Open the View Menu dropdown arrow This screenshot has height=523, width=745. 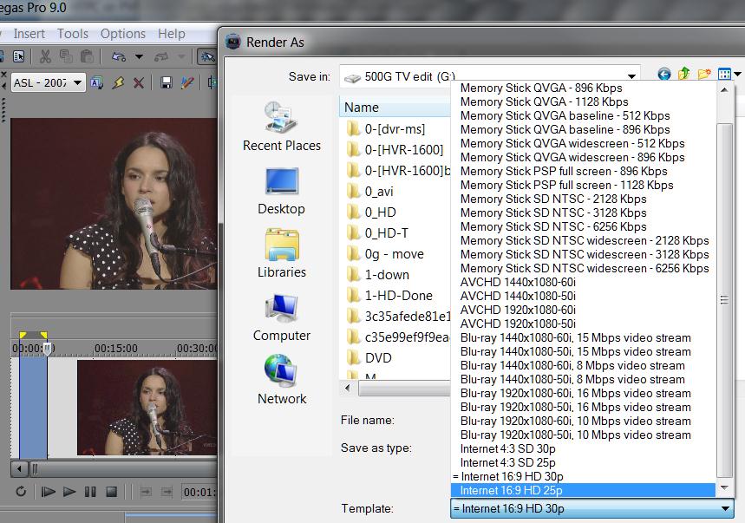coord(737,74)
